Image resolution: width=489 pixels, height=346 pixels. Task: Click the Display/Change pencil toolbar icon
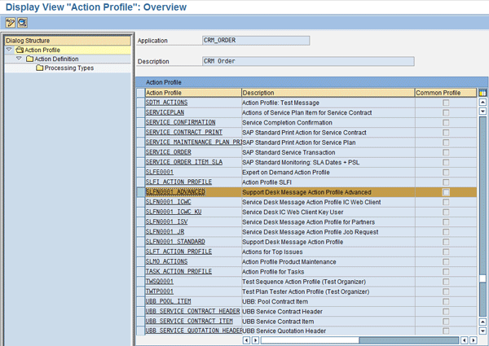(9, 21)
